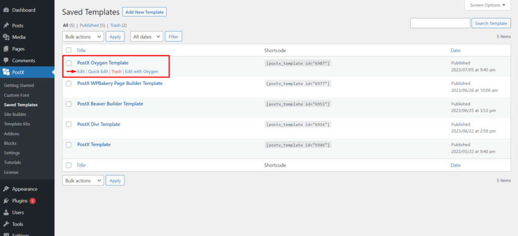Click the Plugins plug icon
This screenshot has width=518, height=236.
[6, 201]
